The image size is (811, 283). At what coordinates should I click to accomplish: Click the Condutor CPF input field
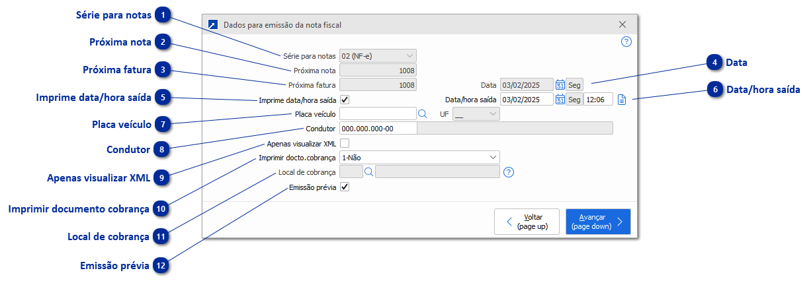377,129
